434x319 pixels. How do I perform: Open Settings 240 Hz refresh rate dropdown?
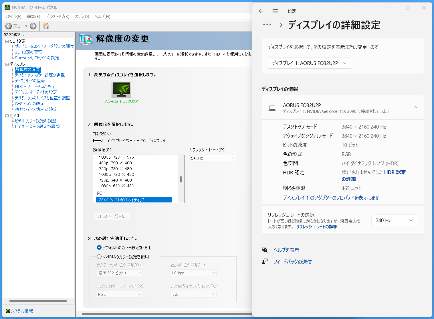(x=395, y=220)
